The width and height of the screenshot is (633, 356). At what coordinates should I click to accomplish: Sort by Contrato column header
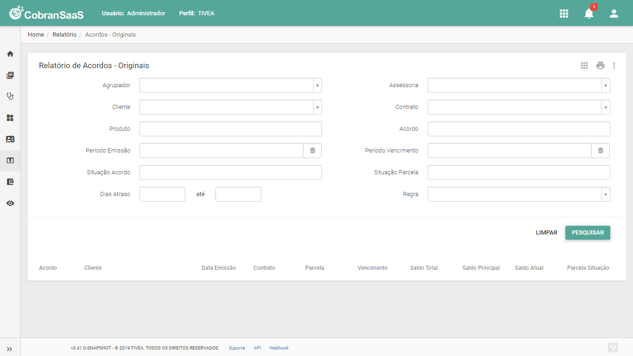pos(264,268)
